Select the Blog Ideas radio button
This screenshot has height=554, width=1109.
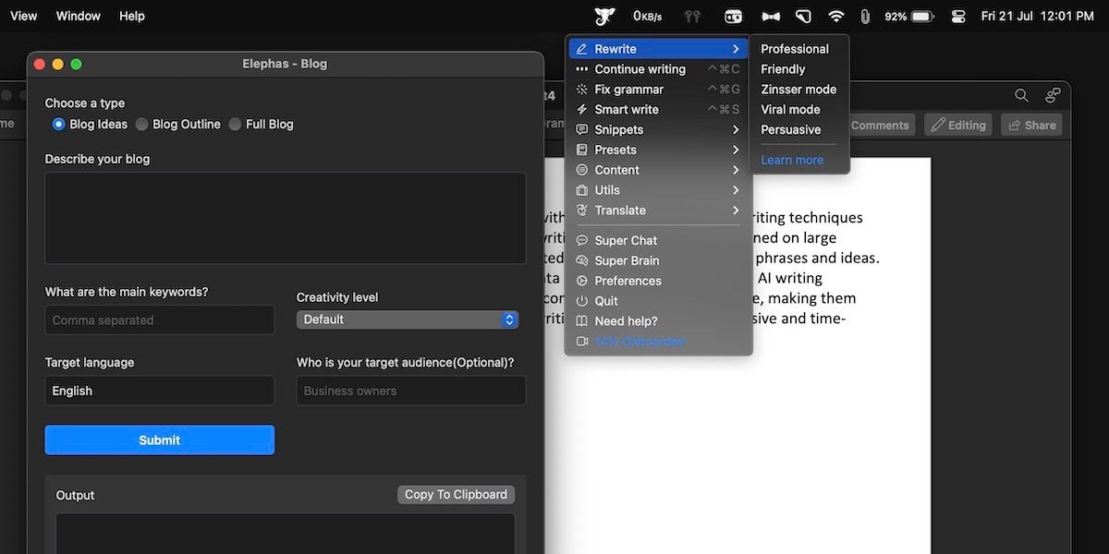(x=59, y=124)
